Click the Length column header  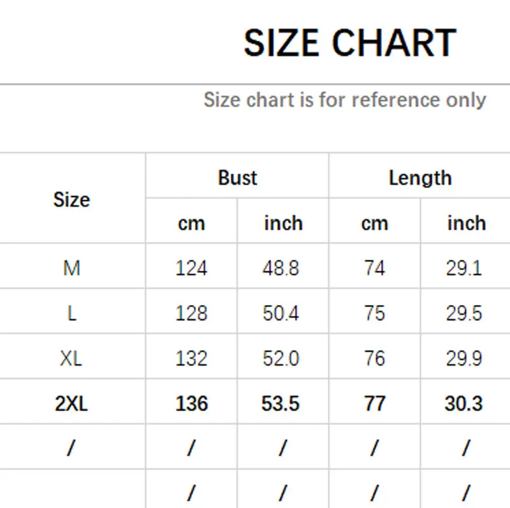pos(420,179)
